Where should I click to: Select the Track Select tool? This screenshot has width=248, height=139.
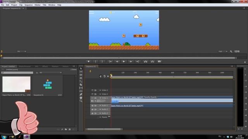(x=81, y=72)
